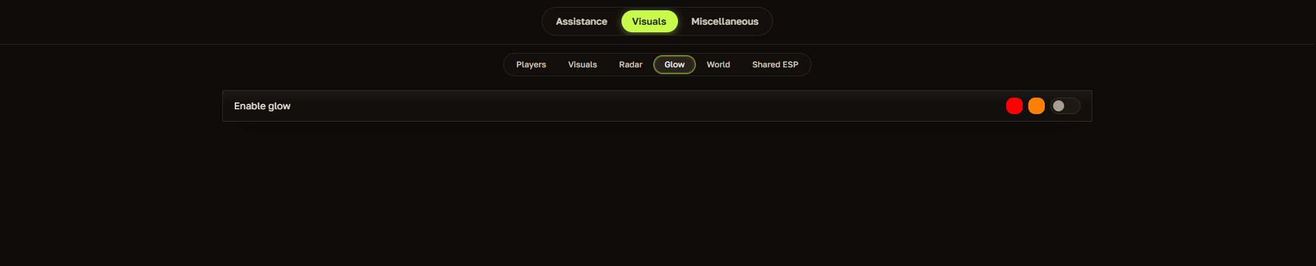Open the Visuals sub-tab beside Players

click(x=582, y=65)
